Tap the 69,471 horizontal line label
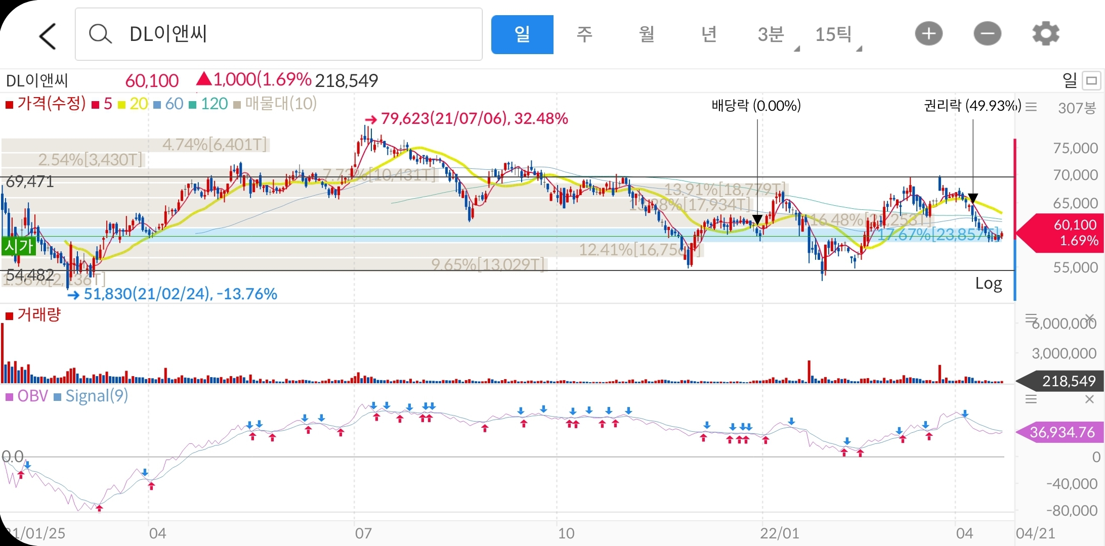This screenshot has height=546, width=1105. coord(30,182)
